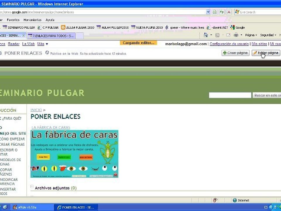Open INSERTAR VIDEOS sidebar page
This screenshot has width=281, height=211.
(x=8, y=191)
